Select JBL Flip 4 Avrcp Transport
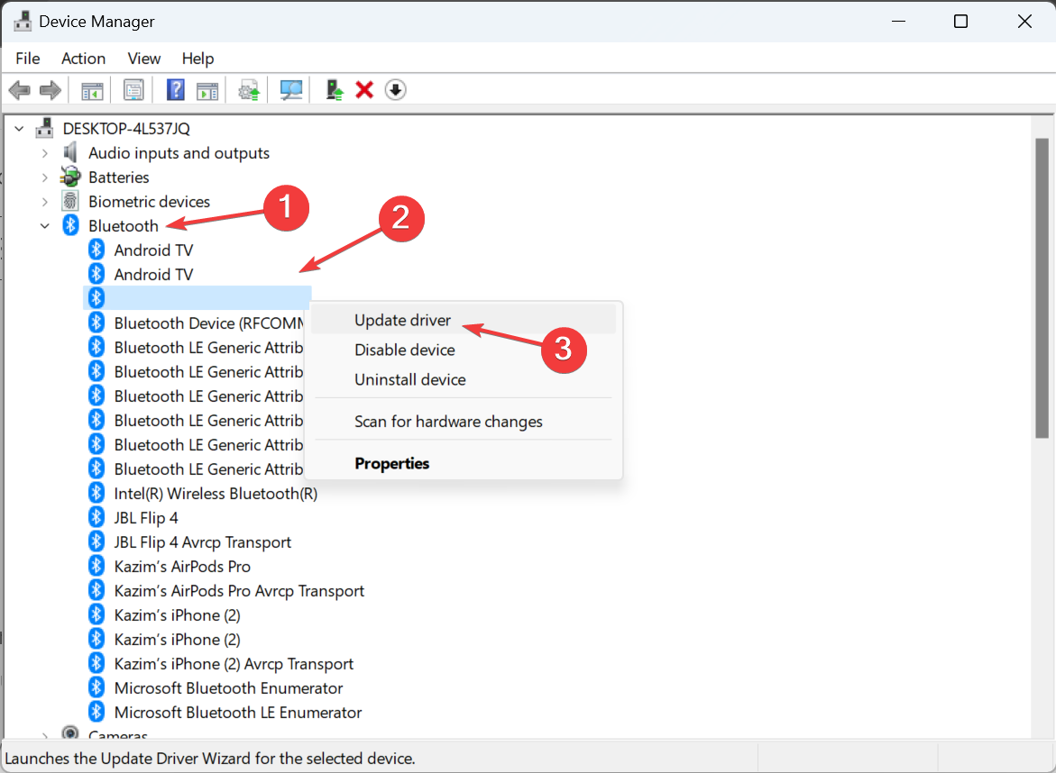 [203, 541]
